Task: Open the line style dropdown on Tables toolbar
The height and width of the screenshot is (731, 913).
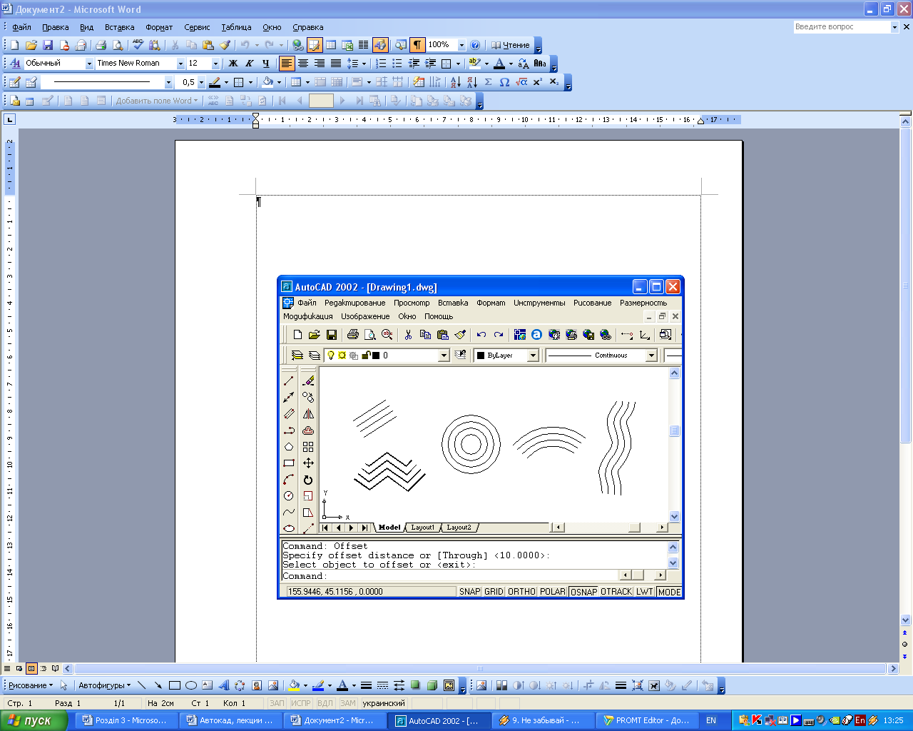Action: click(x=168, y=82)
